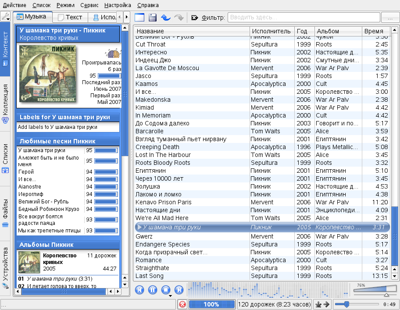Skip to the previous track

pos(140,289)
